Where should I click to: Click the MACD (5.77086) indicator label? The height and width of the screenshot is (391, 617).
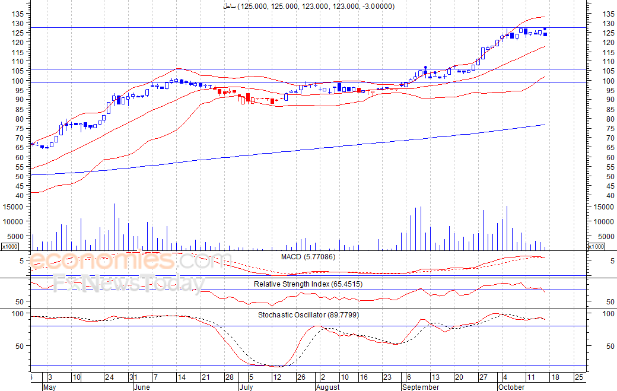(x=308, y=257)
